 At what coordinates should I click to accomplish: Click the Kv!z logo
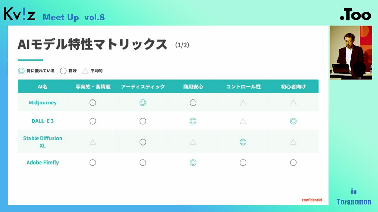tap(20, 14)
